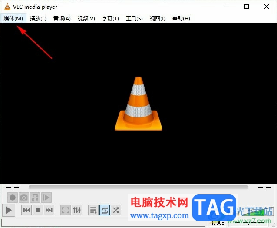Stop playback with the square button
The height and width of the screenshot is (228, 277).
pos(38,210)
